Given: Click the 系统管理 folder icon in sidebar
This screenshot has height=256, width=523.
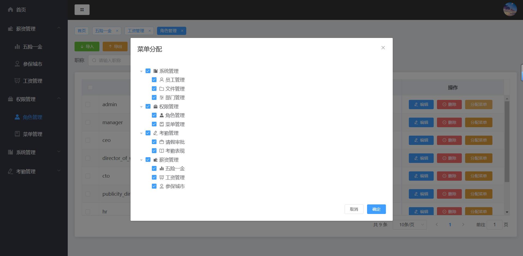Looking at the screenshot, I should [x=10, y=152].
